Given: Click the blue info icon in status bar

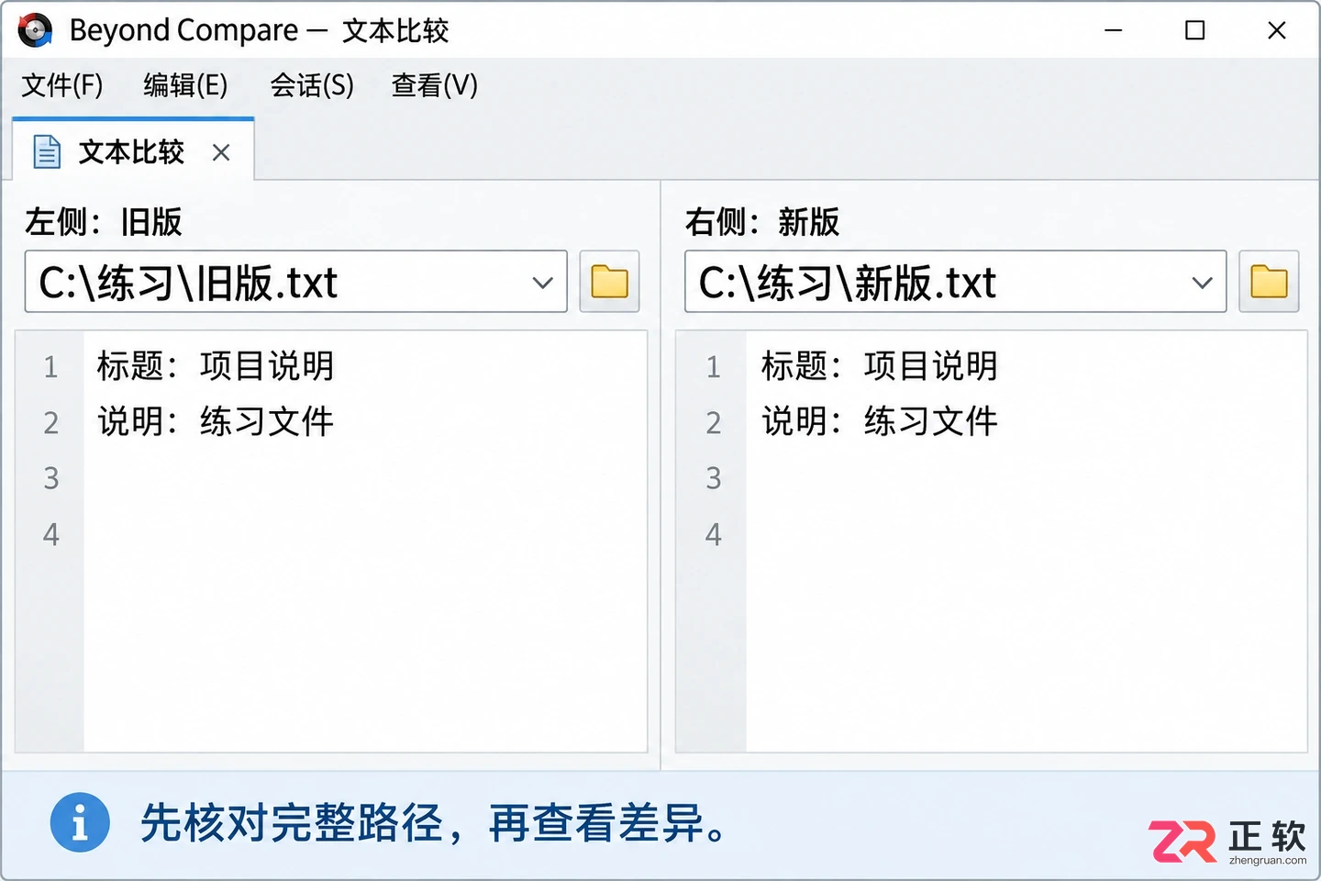Looking at the screenshot, I should point(80,822).
